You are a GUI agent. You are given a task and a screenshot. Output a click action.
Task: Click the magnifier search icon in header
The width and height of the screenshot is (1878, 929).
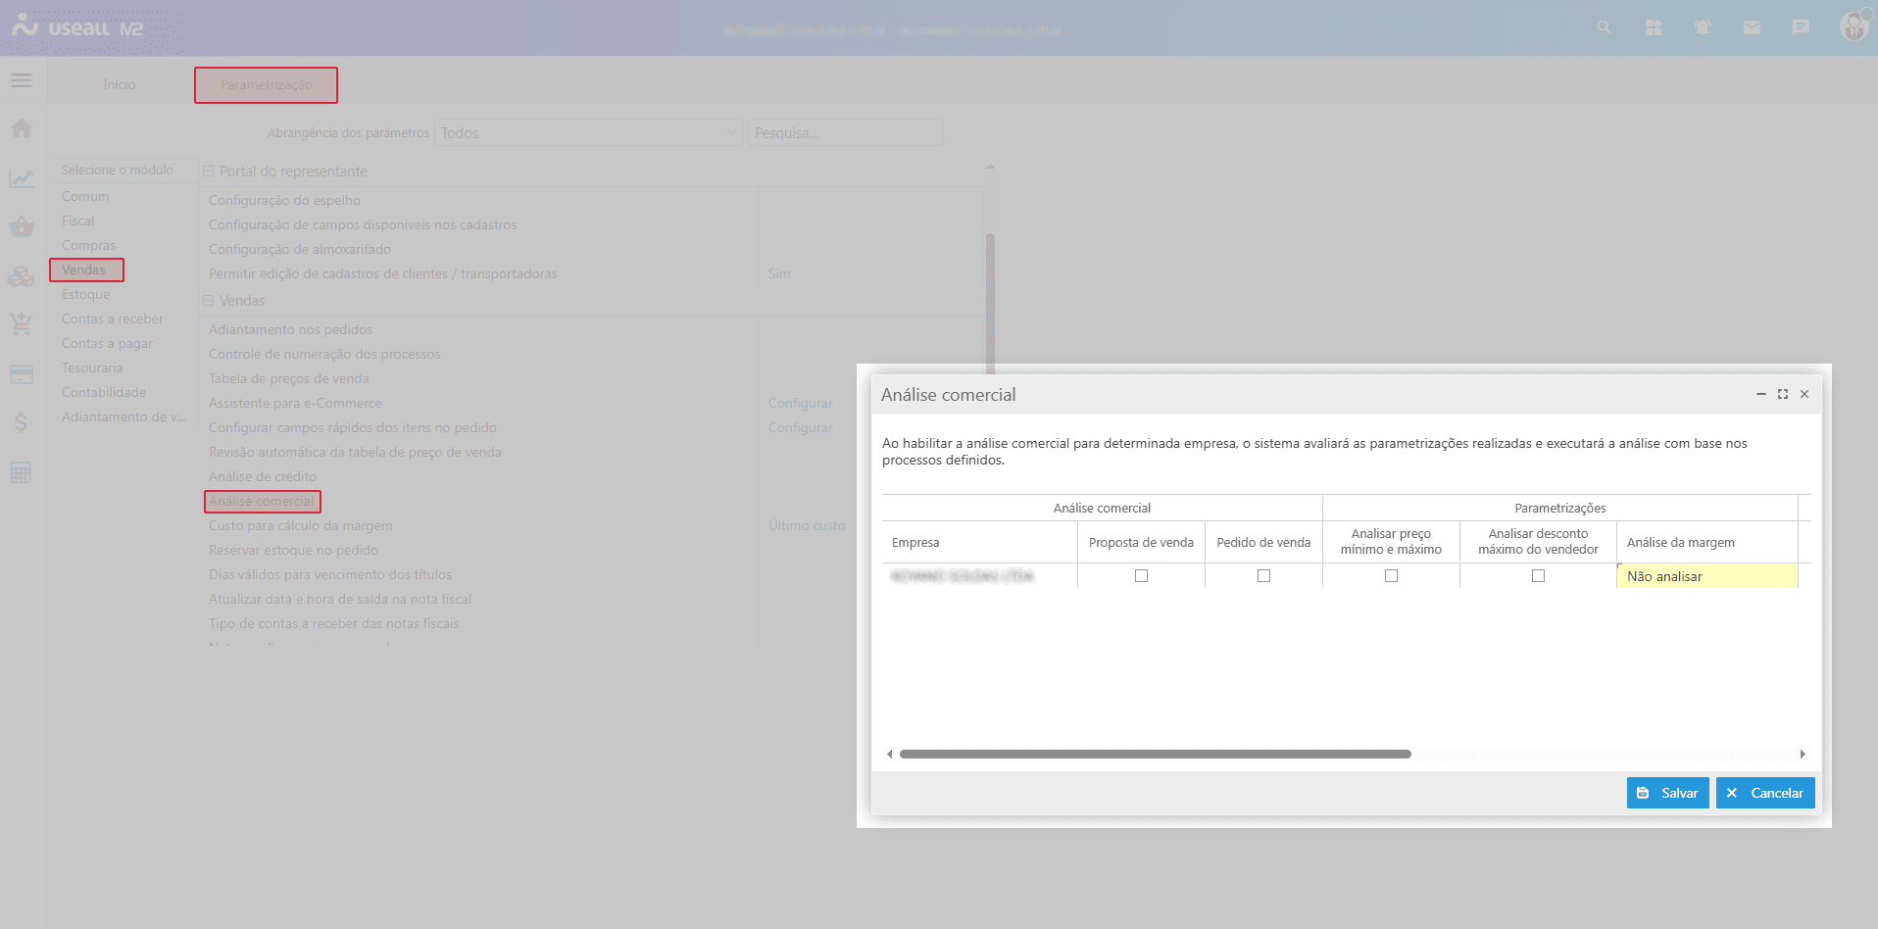1605,27
